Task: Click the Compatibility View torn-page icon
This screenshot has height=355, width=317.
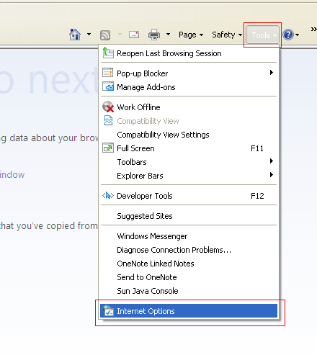Action: coord(108,120)
